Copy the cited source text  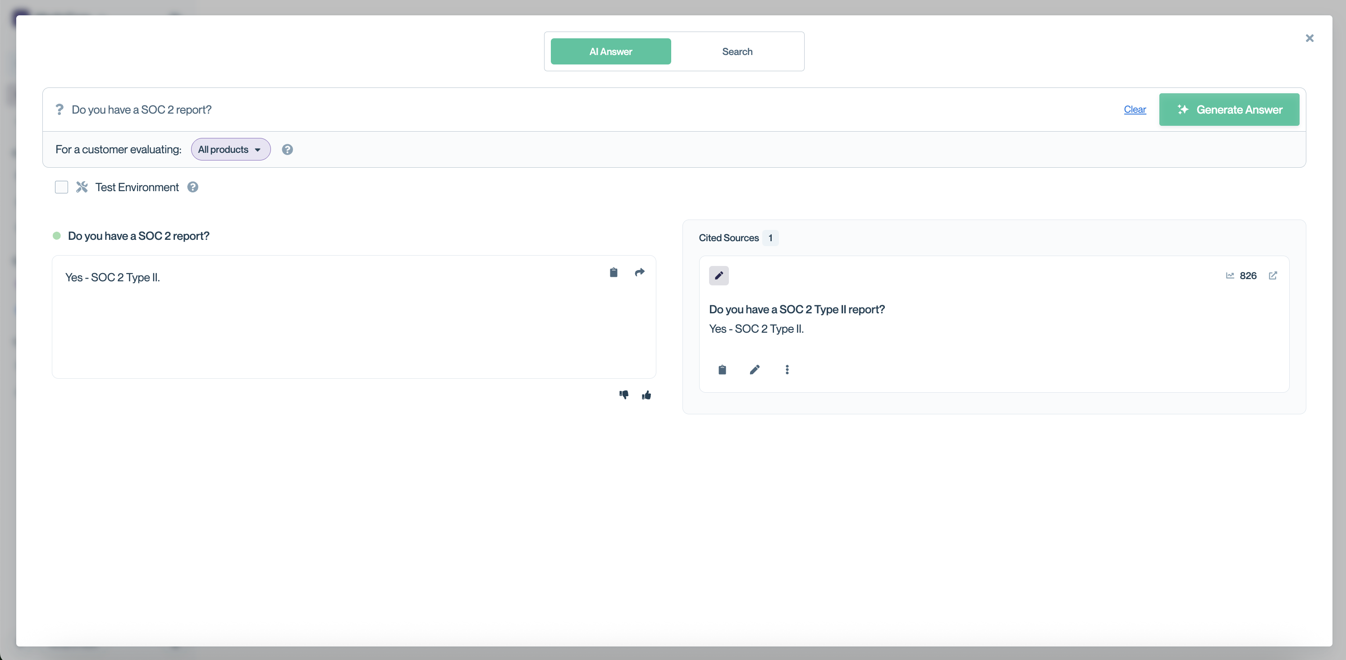[x=722, y=370]
